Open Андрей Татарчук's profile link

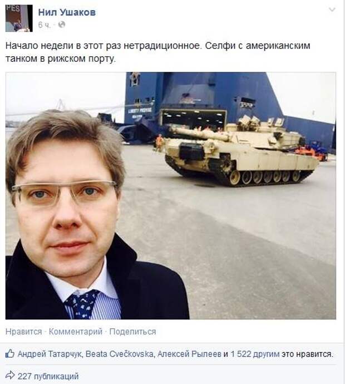50,354
